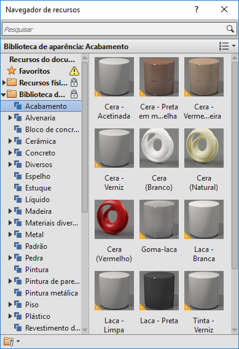This screenshot has height=349, width=239.
Task: Click the Biblioteca d... folder icon
Action: [x=12, y=94]
